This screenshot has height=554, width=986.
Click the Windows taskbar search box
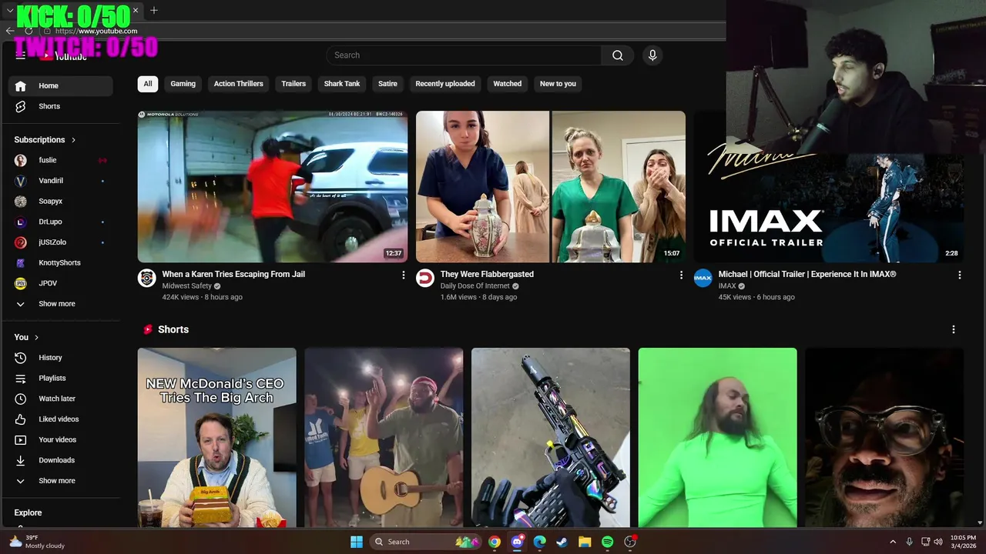pos(426,542)
